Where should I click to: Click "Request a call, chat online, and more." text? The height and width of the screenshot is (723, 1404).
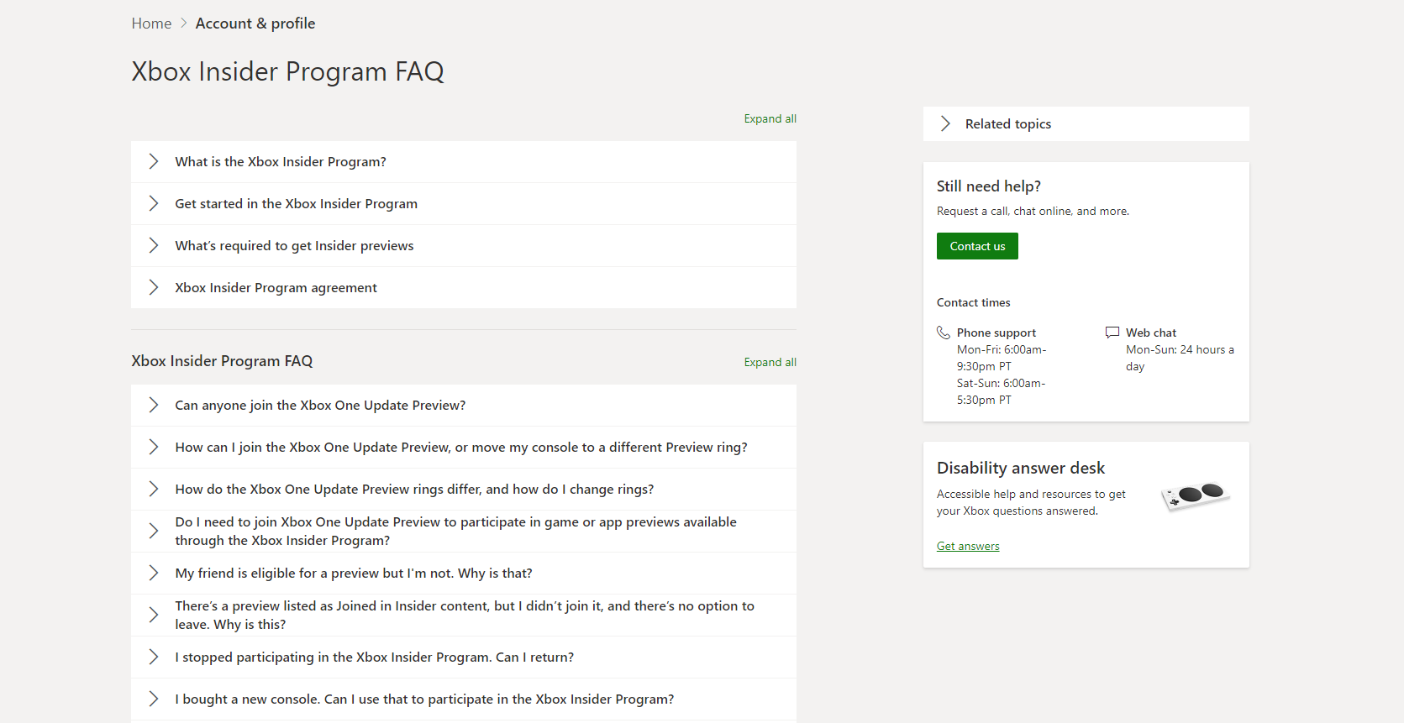1033,212
